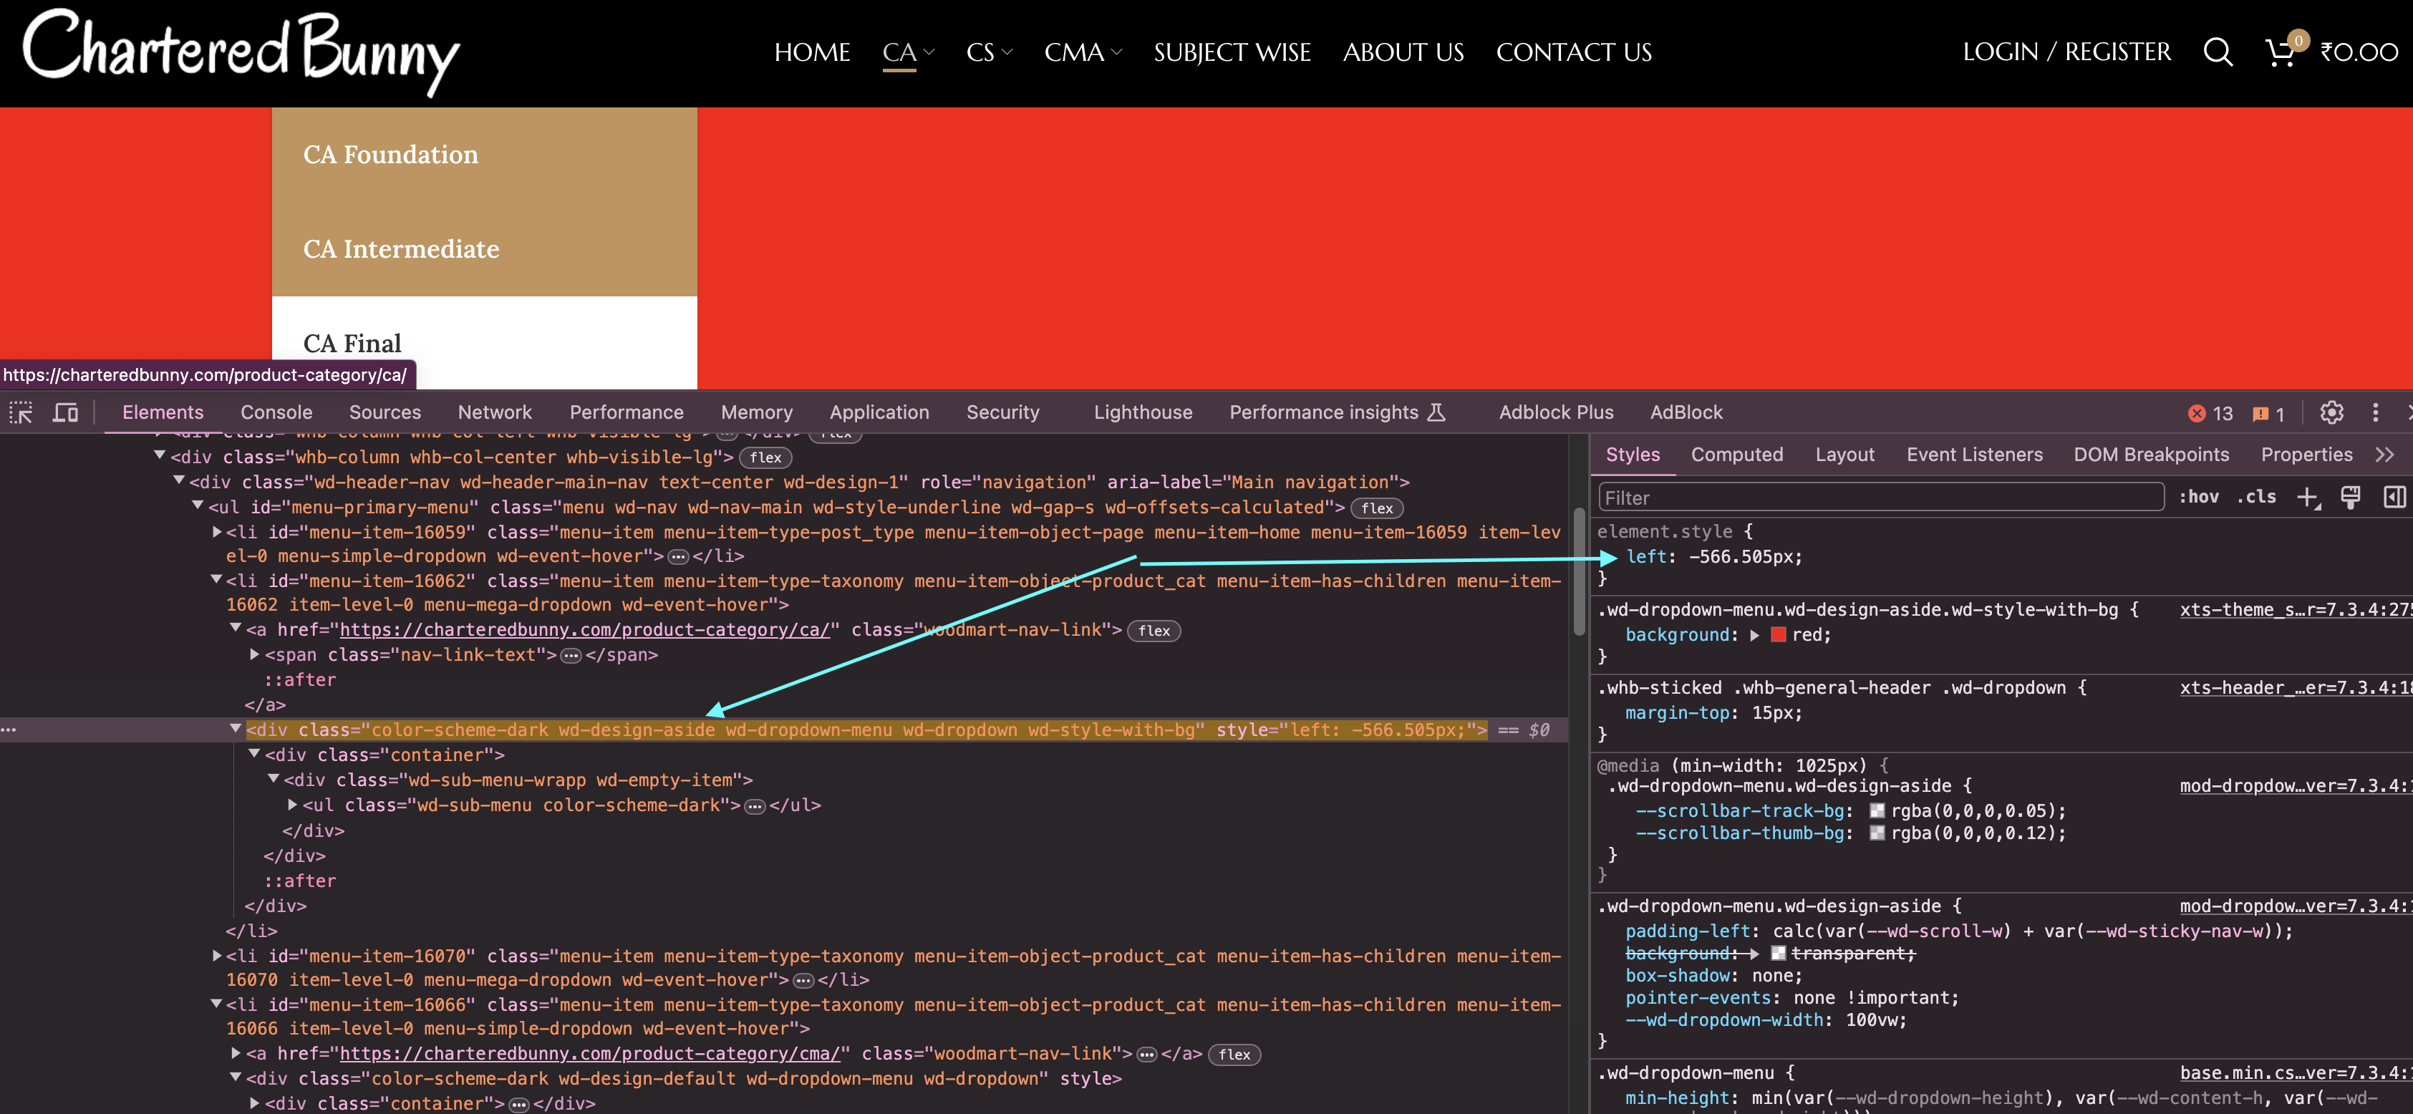Collapse selected wd-dropdown-menu div node

pyautogui.click(x=235, y=728)
